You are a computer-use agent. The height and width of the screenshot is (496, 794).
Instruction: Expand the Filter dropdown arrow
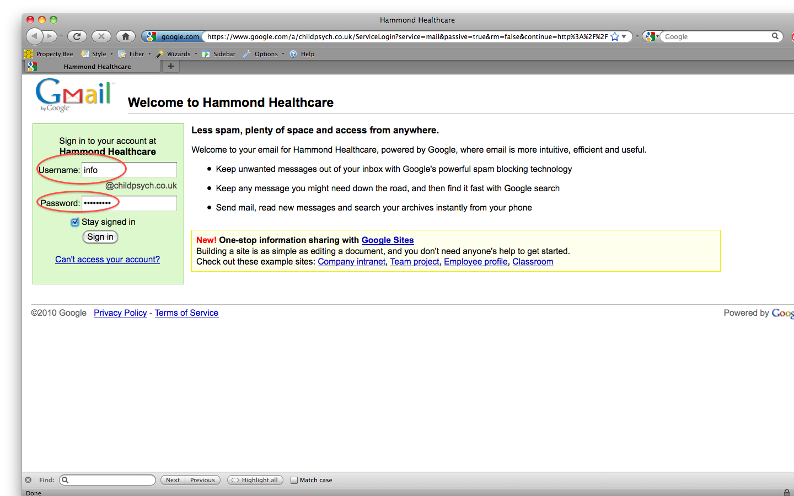(149, 54)
